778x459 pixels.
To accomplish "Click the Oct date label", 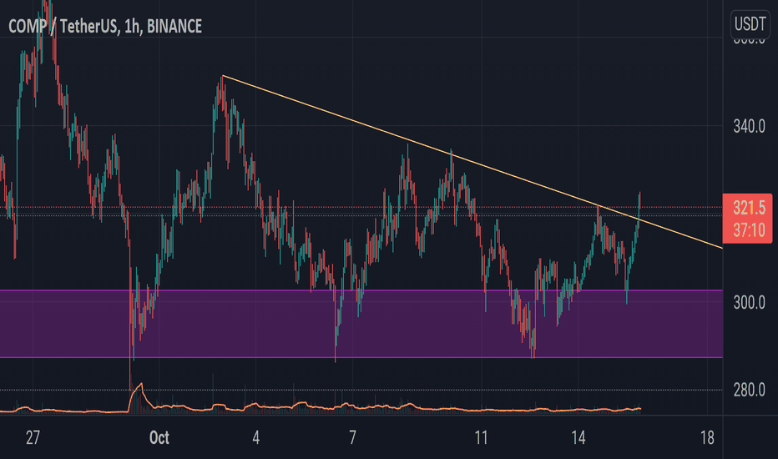I will coord(159,437).
